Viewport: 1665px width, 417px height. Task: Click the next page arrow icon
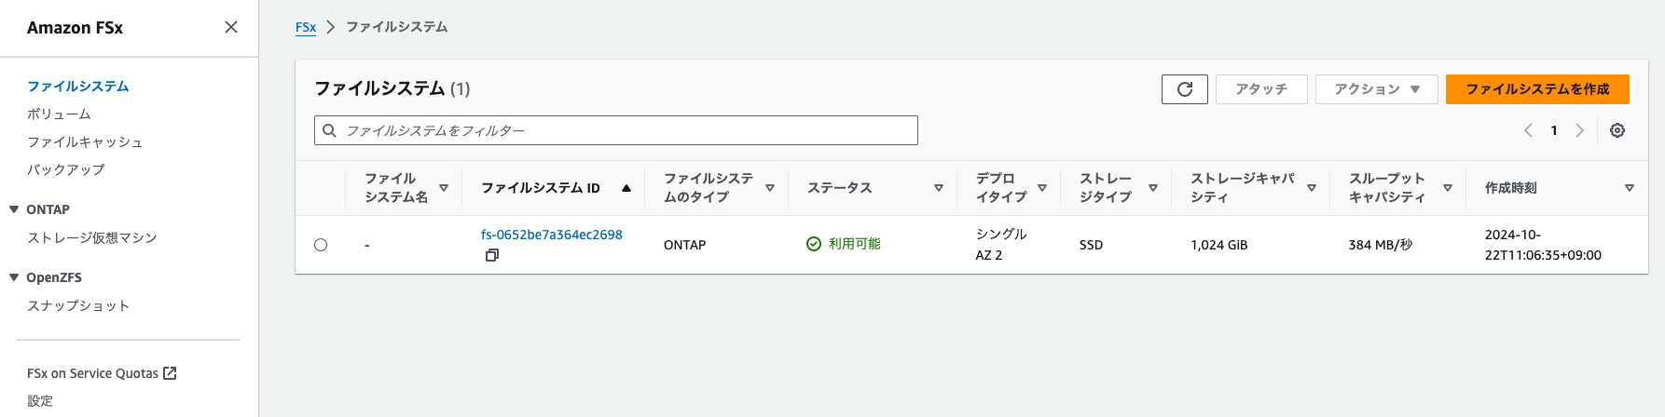[x=1579, y=130]
